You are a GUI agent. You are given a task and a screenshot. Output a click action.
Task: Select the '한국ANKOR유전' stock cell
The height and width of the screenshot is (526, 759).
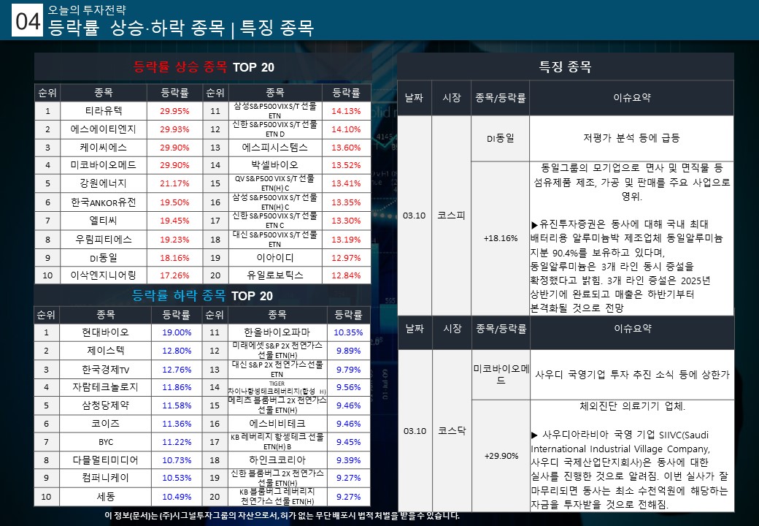pos(104,202)
